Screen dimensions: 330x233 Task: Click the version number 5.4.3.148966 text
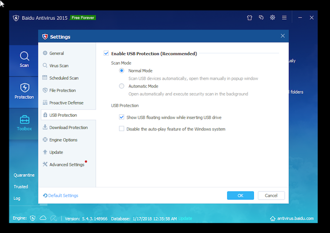pos(94,219)
